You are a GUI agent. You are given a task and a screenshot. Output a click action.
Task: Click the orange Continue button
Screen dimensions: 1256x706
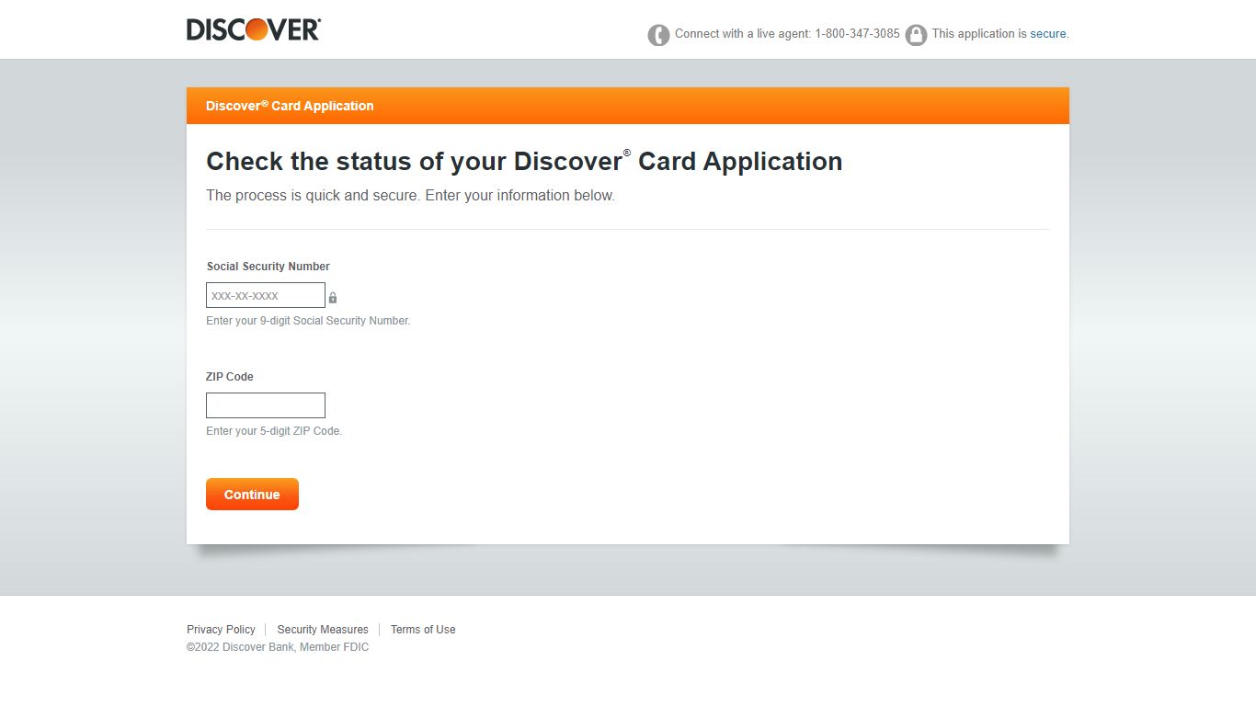(252, 494)
